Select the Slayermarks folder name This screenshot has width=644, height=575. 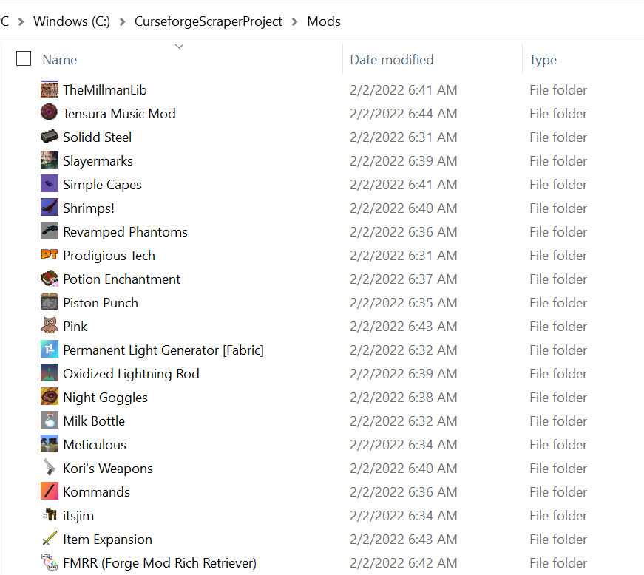(98, 161)
